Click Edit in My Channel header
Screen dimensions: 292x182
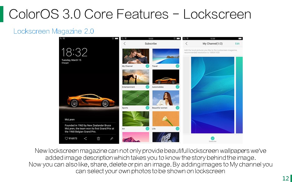[x=237, y=43]
